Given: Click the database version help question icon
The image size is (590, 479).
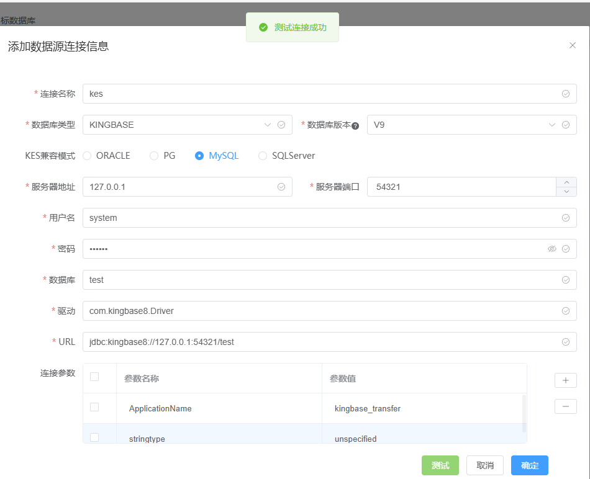Looking at the screenshot, I should coord(355,126).
